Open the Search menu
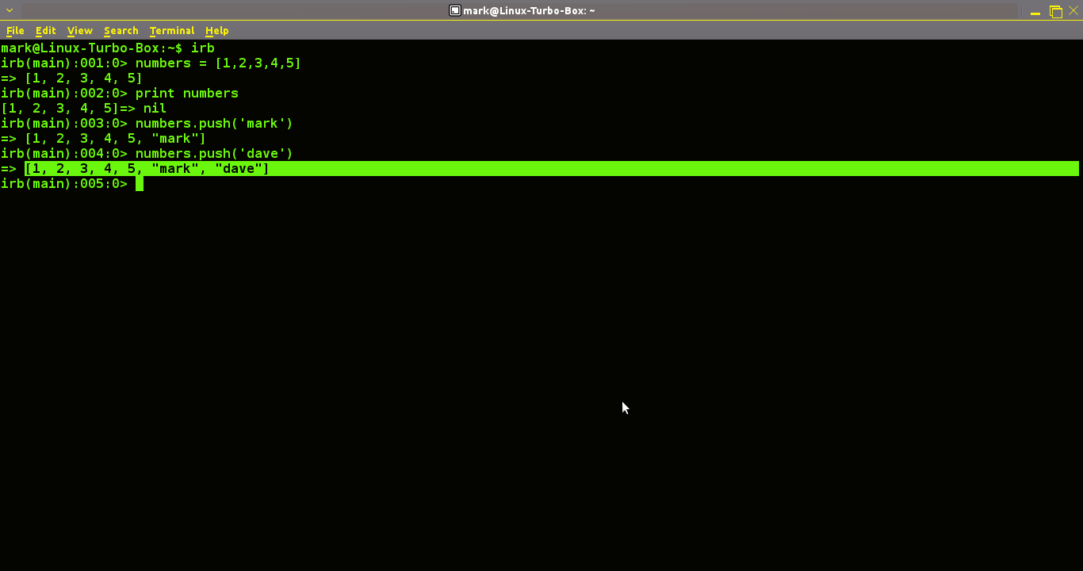This screenshot has height=571, width=1083. pos(121,30)
